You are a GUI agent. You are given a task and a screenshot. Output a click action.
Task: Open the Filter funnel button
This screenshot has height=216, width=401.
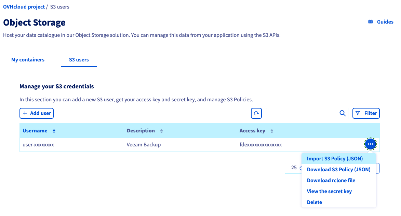point(366,113)
